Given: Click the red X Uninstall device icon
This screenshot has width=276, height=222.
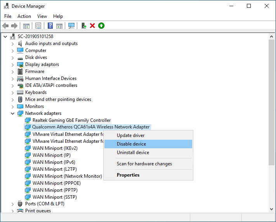Looking at the screenshot, I should pyautogui.click(x=92, y=26).
